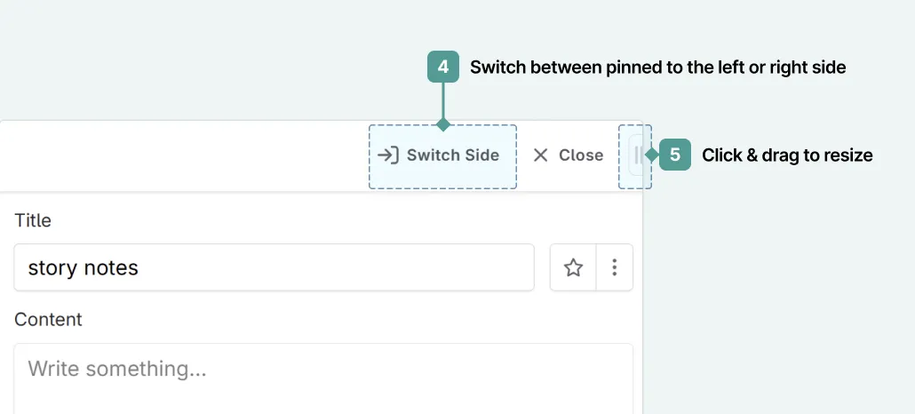Click the diamond marker left of badge 5
The height and width of the screenshot is (414, 915).
coord(652,155)
